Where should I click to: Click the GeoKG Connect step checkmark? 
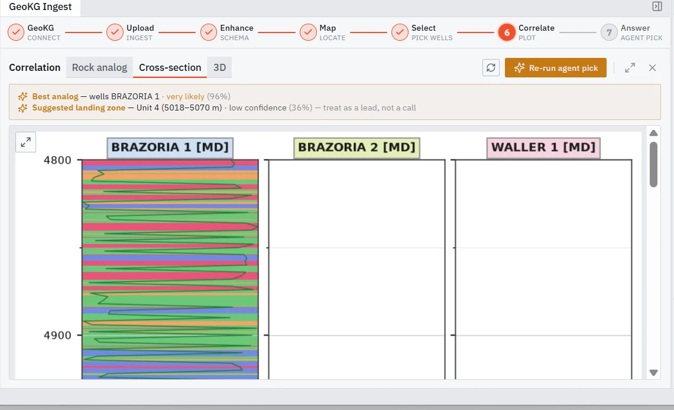pos(16,32)
